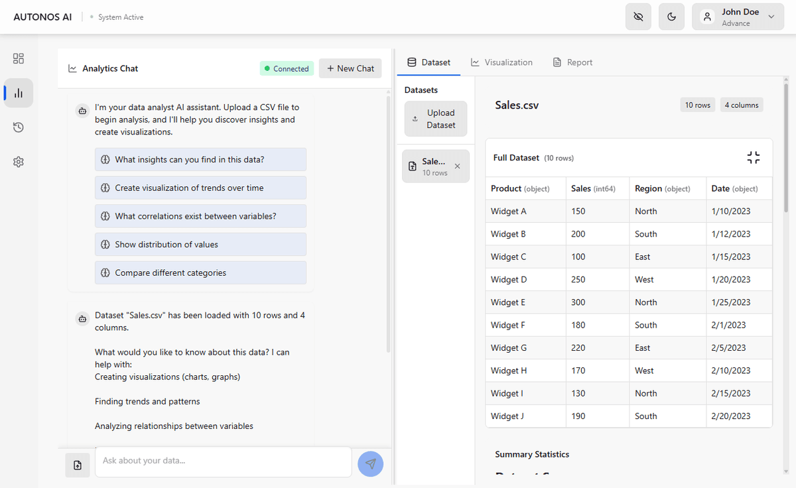
Task: Select the analytics bar chart icon in sidebar
Action: 18,93
